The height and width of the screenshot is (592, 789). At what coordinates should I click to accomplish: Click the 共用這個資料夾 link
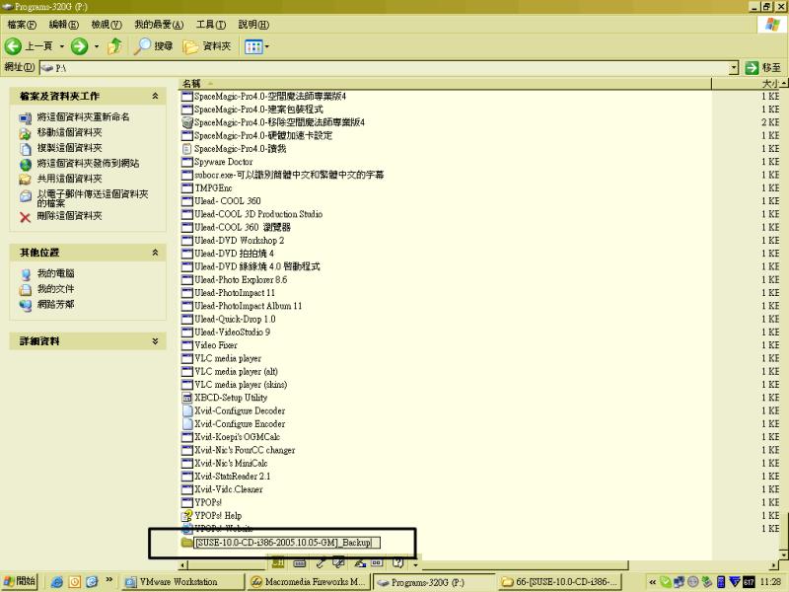tap(69, 179)
